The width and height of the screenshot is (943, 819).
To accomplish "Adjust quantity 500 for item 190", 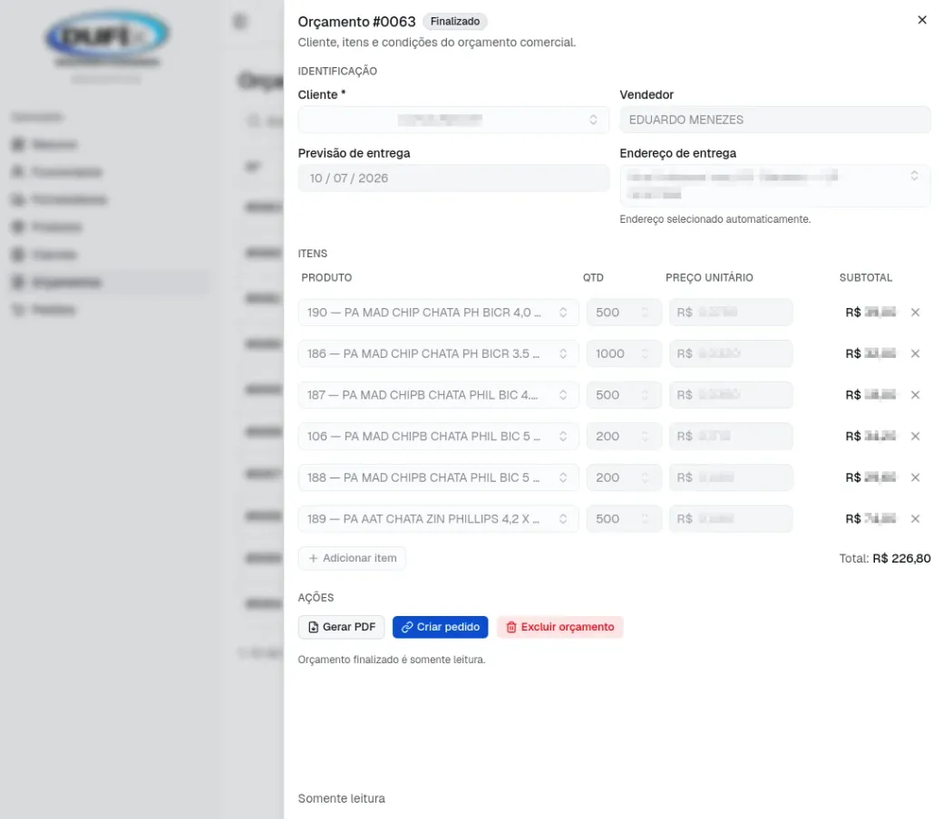I will (x=624, y=313).
